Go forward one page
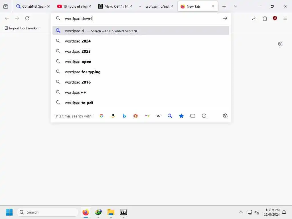This screenshot has height=219, width=292. (x=17, y=18)
